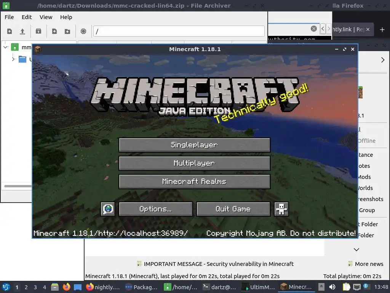Activate the Packag... window in taskbar
Image resolution: width=390 pixels, height=293 pixels.
tap(141, 287)
